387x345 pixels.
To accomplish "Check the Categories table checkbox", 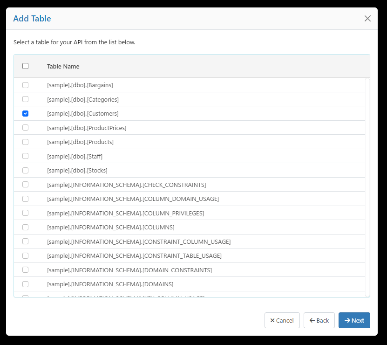I will (26, 99).
